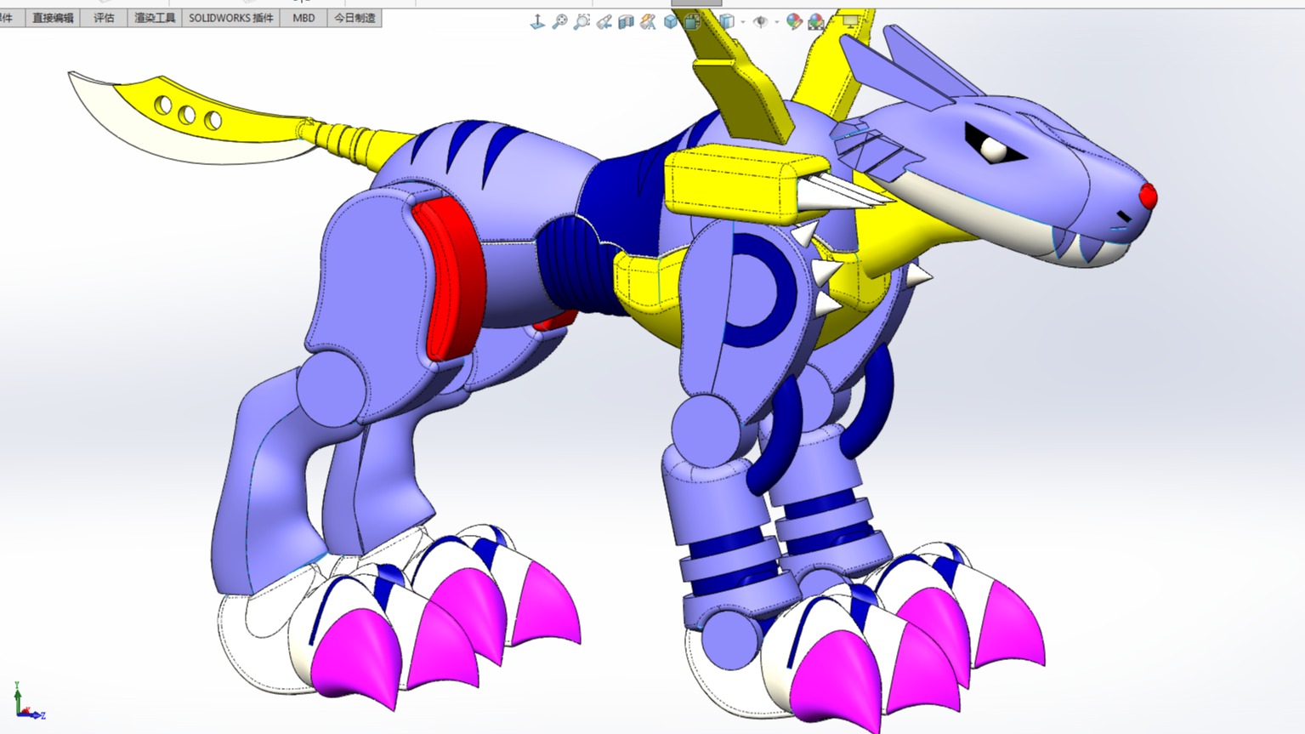Toggle the Section View tool
Screen dimensions: 1305x734
[627, 22]
